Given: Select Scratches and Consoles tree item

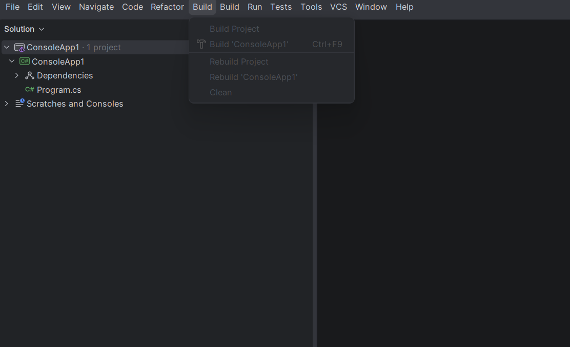Looking at the screenshot, I should [75, 104].
